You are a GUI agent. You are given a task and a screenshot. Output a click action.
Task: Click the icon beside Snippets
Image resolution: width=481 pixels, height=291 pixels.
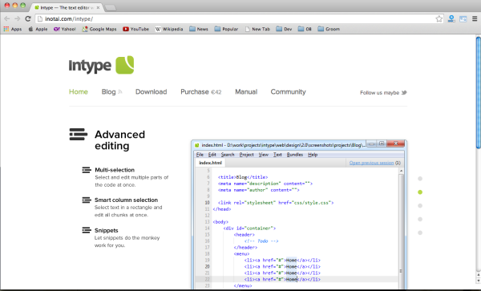pos(87,230)
